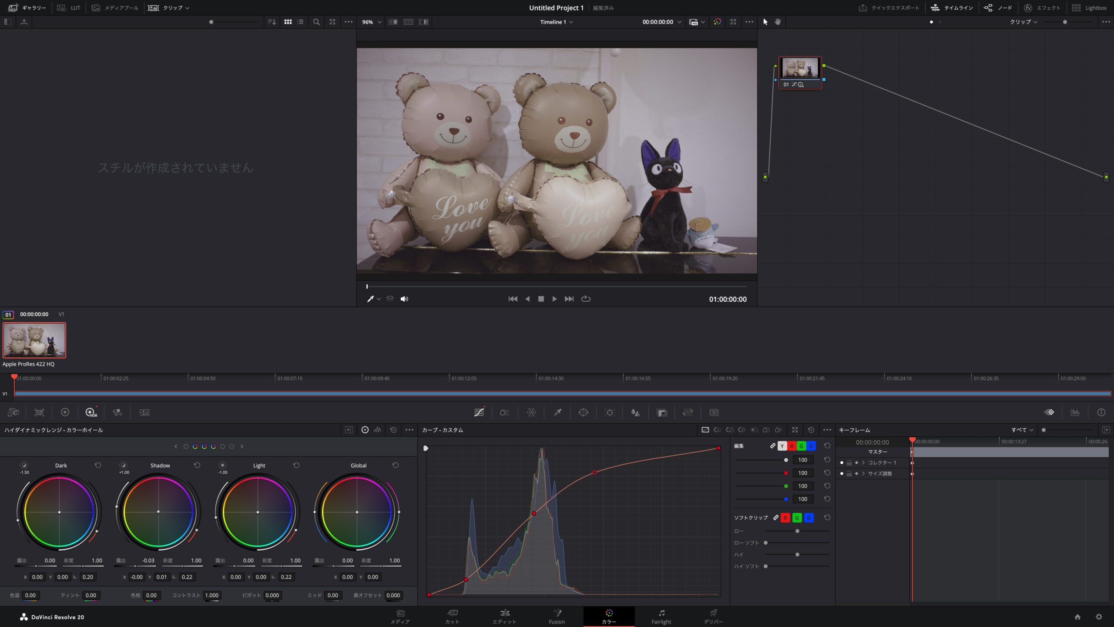This screenshot has width=1114, height=627.
Task: Open the node graph クリップ mode dropdown
Action: click(x=1023, y=22)
